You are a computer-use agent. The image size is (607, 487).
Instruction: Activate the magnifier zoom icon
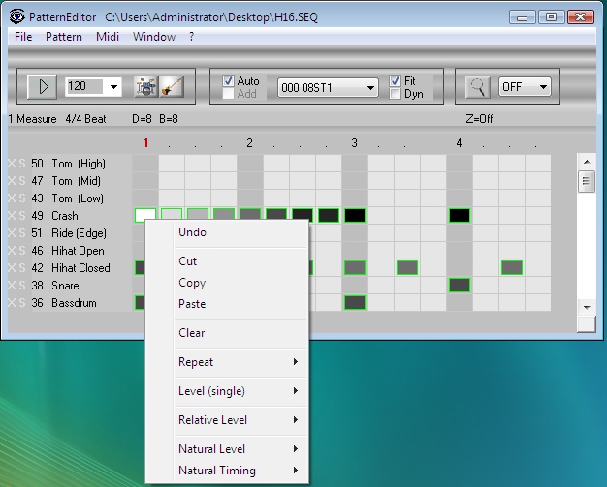point(477,86)
